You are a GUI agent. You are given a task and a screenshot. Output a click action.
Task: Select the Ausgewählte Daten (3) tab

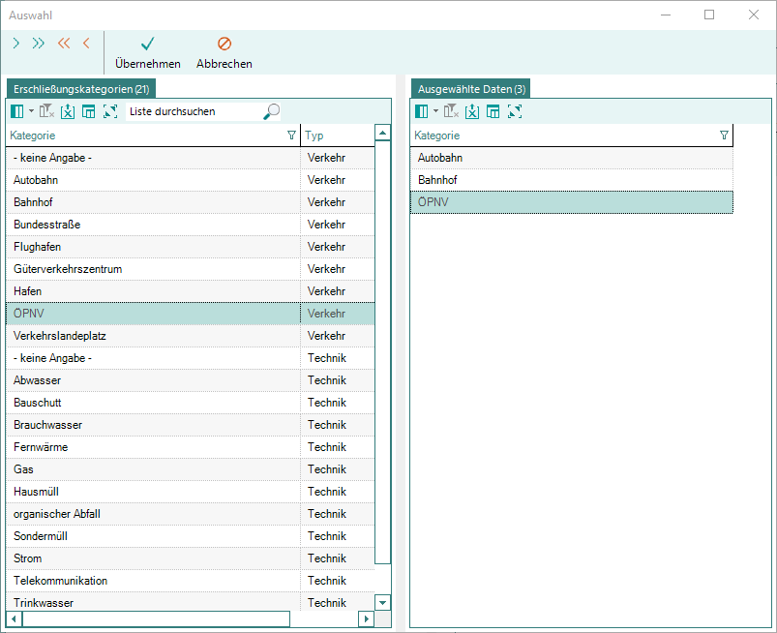(471, 89)
